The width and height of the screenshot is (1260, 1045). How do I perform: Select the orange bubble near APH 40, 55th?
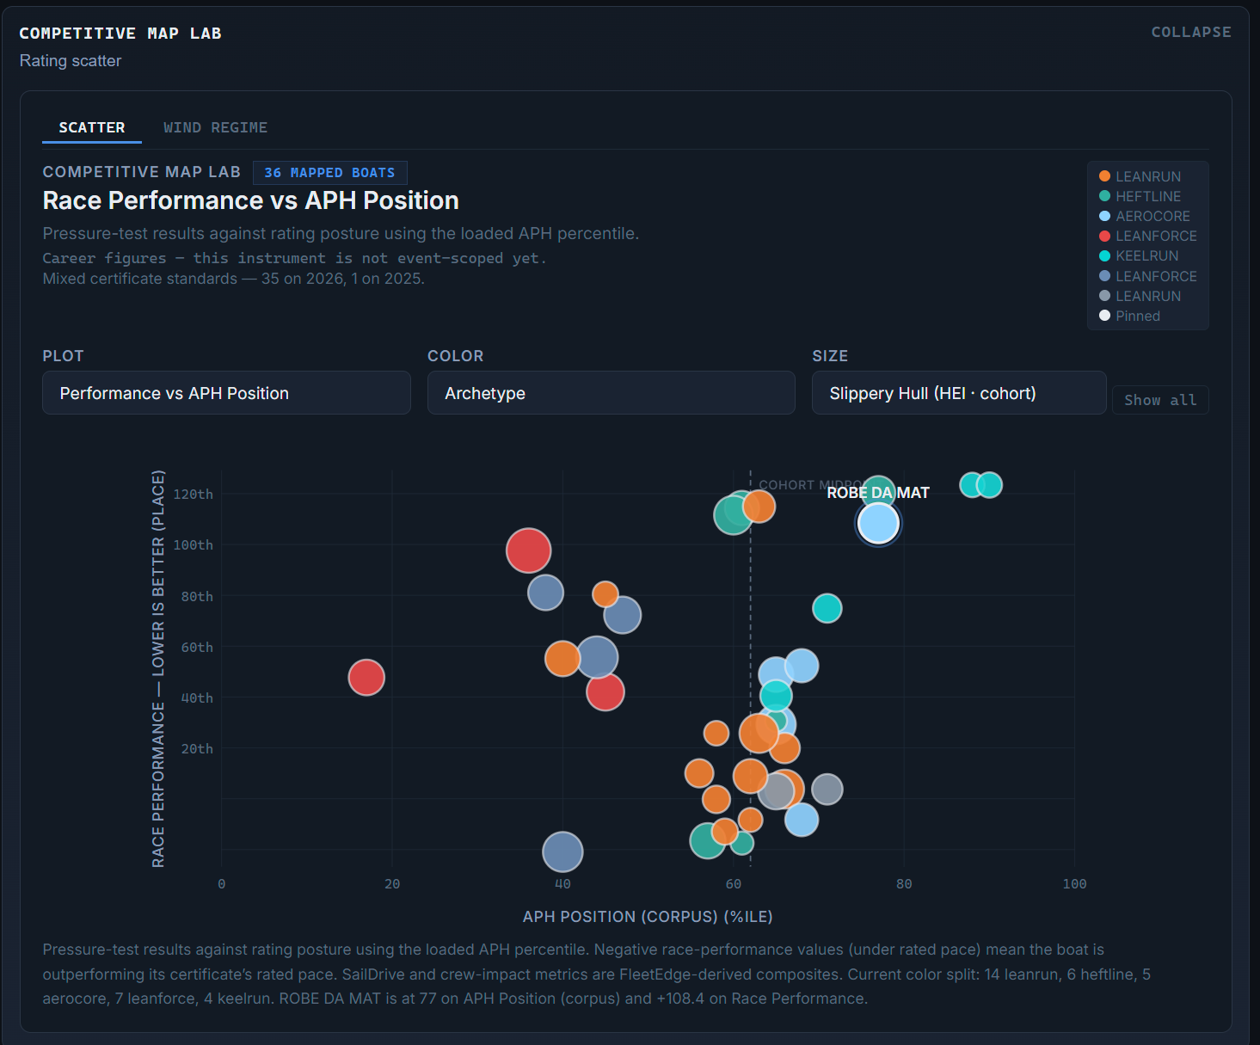click(x=562, y=659)
